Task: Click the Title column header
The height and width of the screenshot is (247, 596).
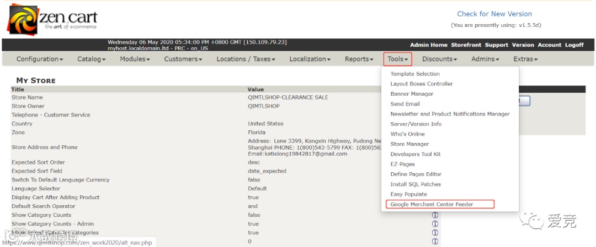Action: (x=18, y=90)
